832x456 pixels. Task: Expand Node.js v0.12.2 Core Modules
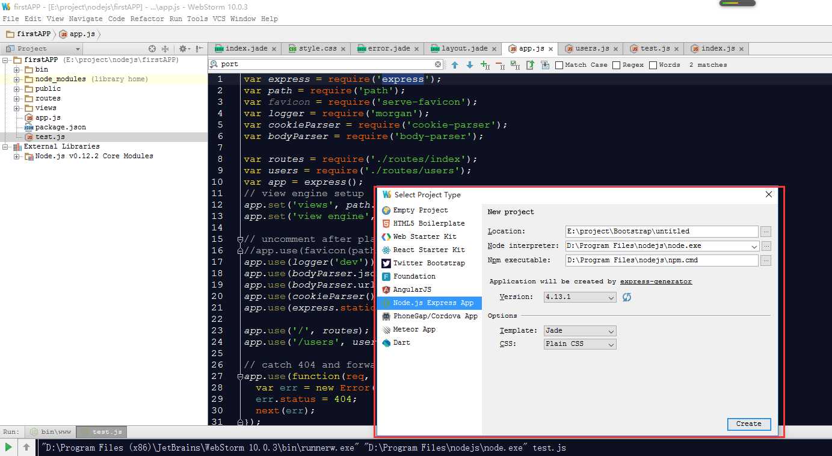pyautogui.click(x=17, y=156)
